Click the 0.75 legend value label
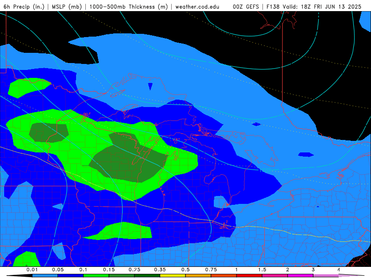 (x=211, y=270)
